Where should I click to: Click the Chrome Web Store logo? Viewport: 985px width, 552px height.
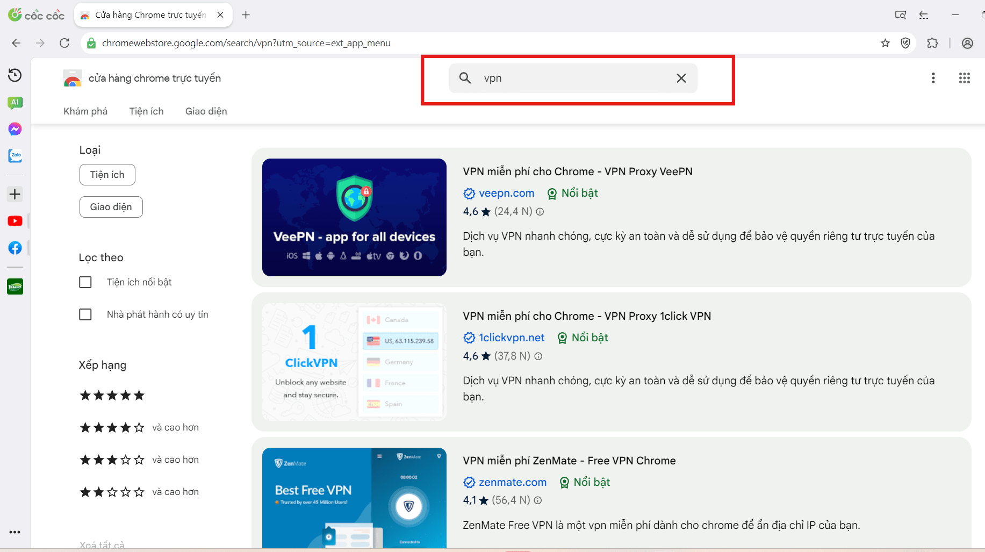click(x=73, y=78)
